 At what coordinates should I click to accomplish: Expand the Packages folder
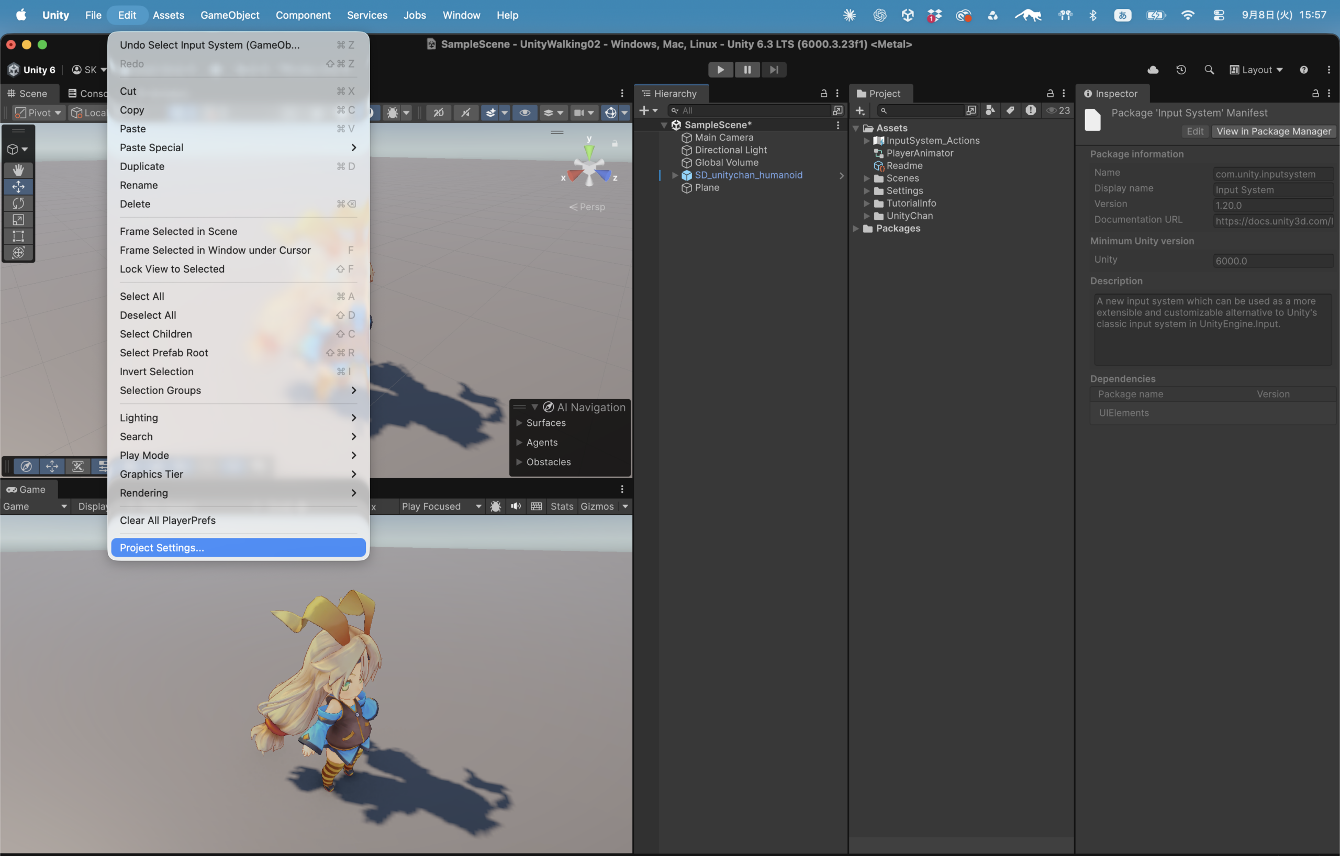(x=856, y=229)
